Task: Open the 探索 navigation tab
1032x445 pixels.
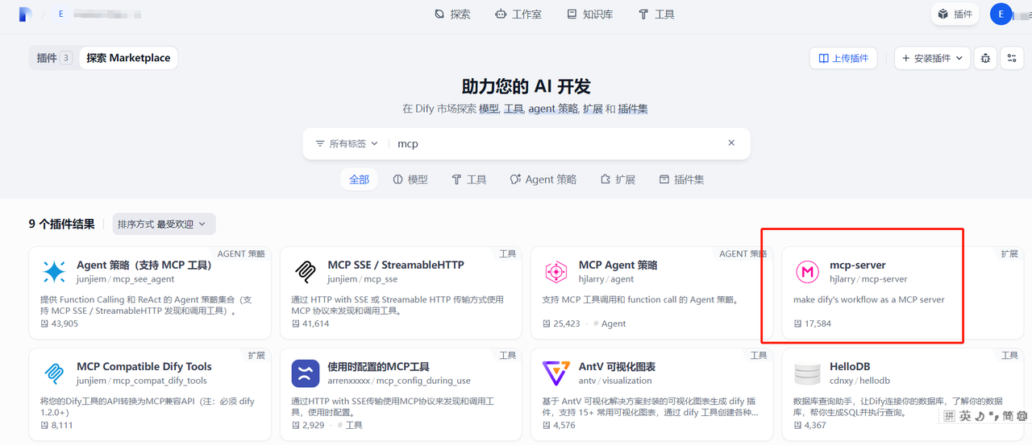Action: point(452,14)
